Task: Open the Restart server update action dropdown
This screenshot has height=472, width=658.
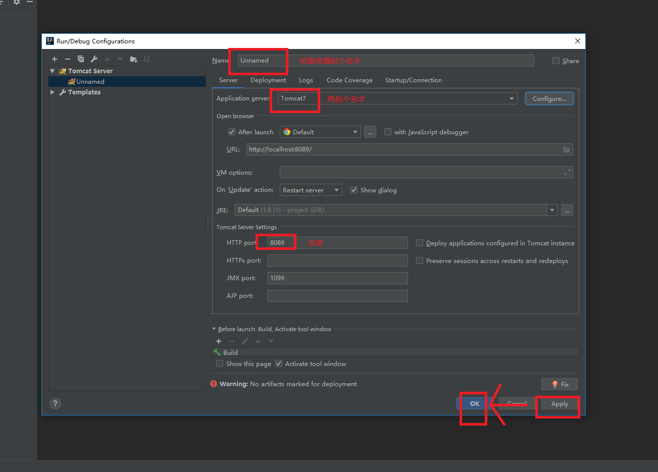Action: tap(311, 190)
